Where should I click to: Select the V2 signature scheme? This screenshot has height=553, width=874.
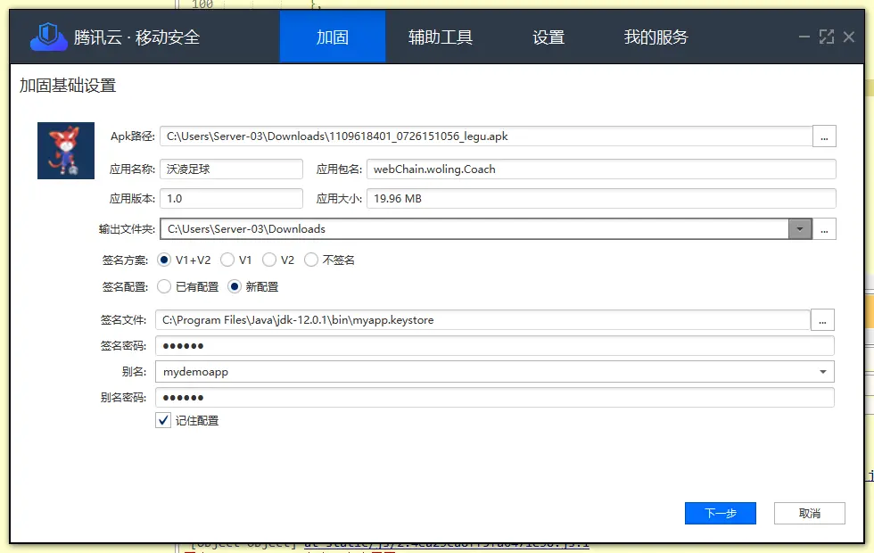click(269, 260)
